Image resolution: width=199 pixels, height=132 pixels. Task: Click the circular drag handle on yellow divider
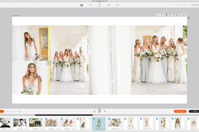pyautogui.click(x=48, y=63)
